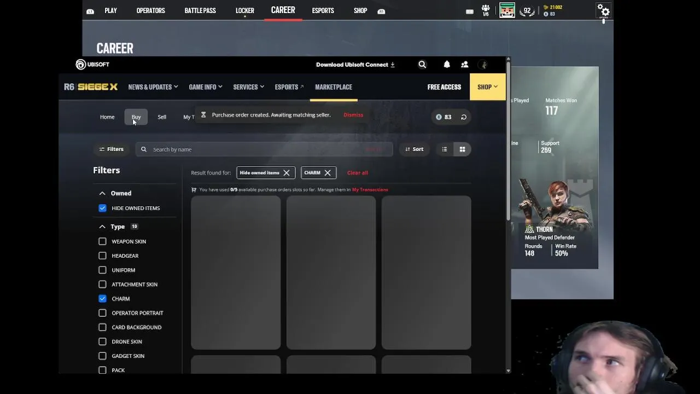Switch to list view layout
This screenshot has width=700, height=394.
(x=444, y=149)
